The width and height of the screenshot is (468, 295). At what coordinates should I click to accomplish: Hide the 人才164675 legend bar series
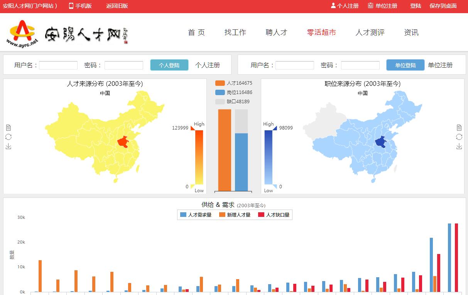pos(234,83)
